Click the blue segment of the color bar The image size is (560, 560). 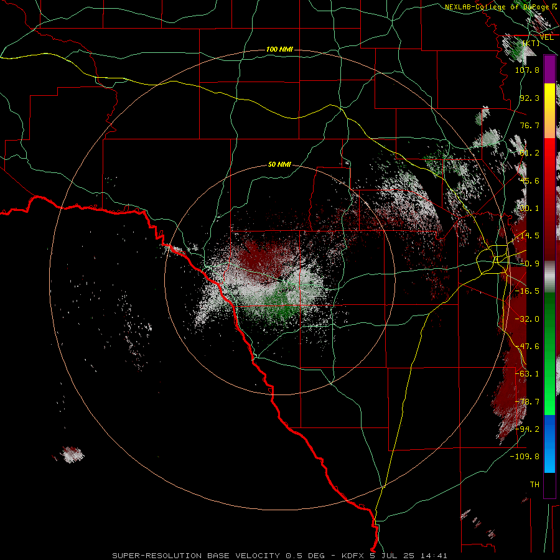[x=549, y=444]
